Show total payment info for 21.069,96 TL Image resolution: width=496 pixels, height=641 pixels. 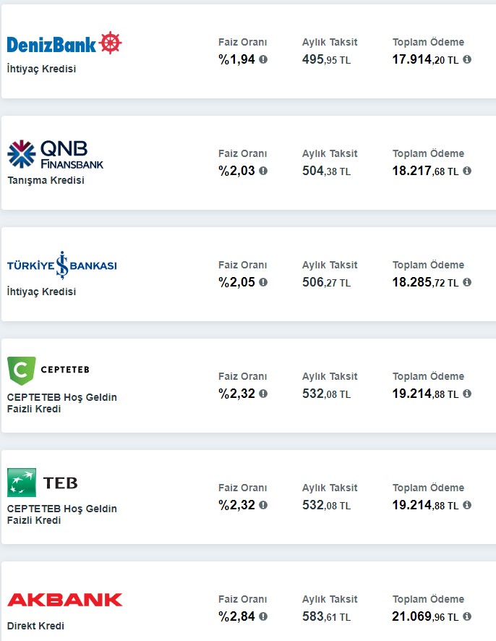click(x=467, y=616)
